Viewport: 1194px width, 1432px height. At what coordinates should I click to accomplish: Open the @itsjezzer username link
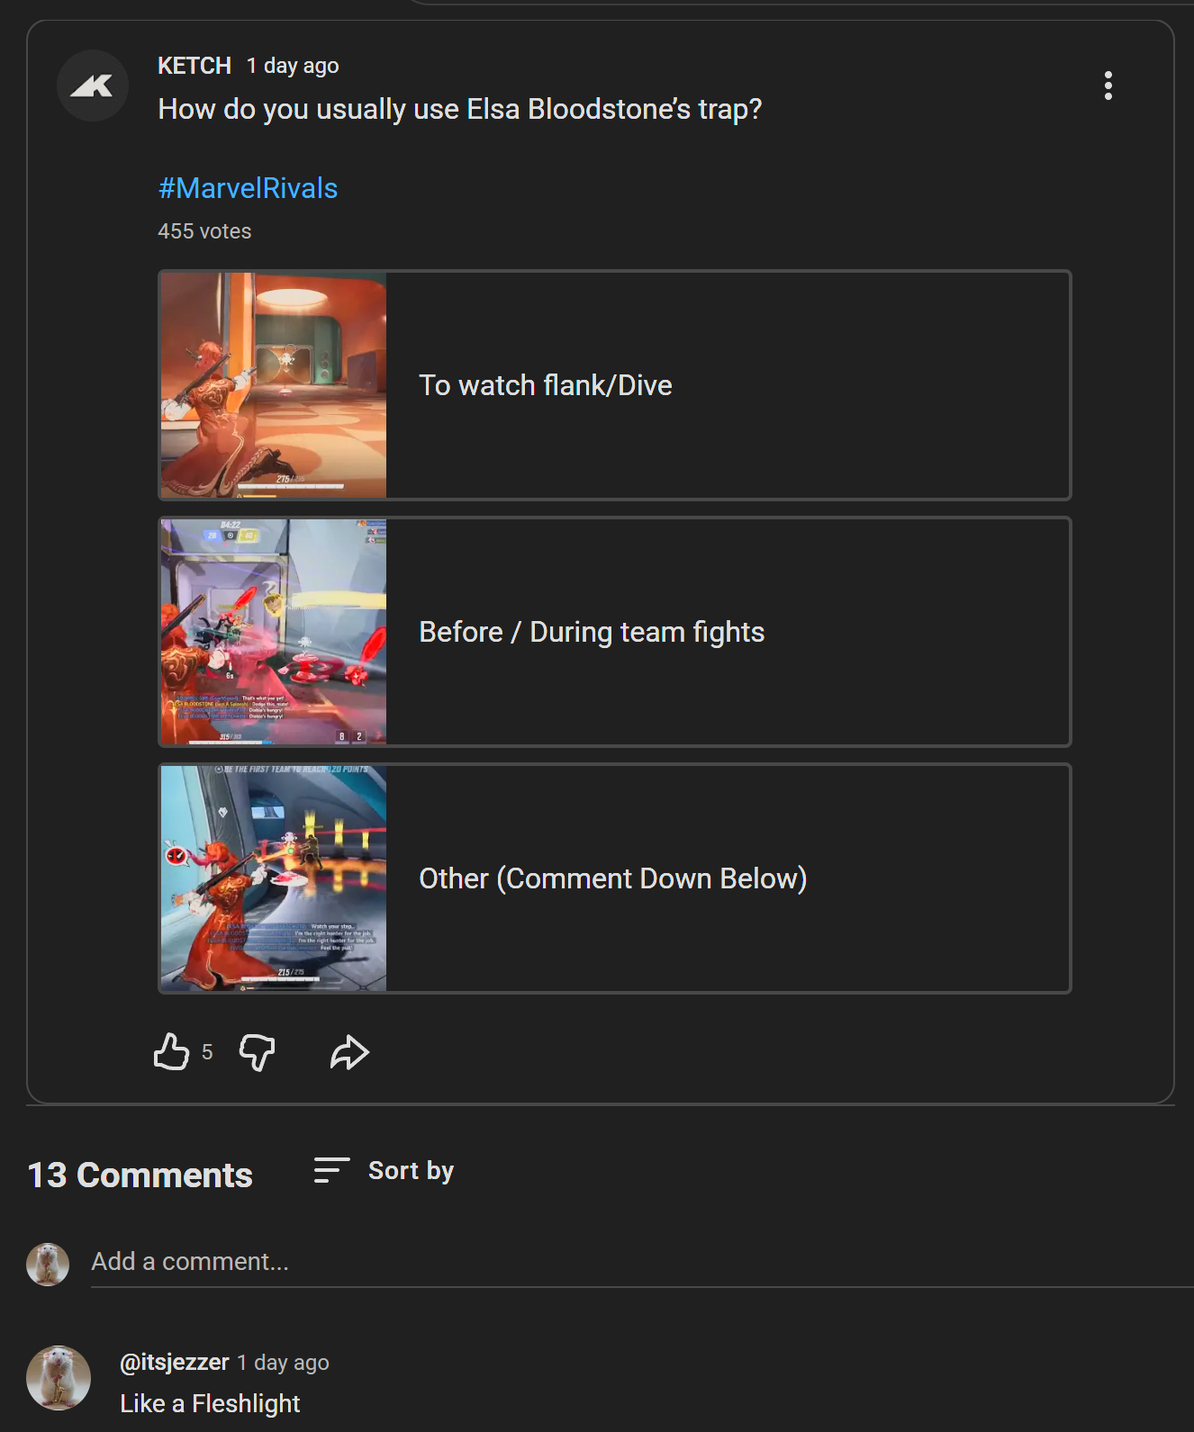pos(175,1362)
